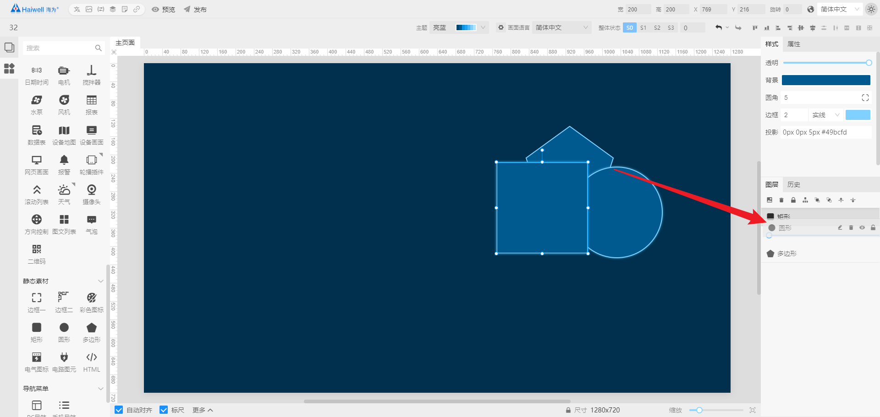This screenshot has width=880, height=417.
Task: Add the 天气 weather widget
Action: tap(64, 195)
